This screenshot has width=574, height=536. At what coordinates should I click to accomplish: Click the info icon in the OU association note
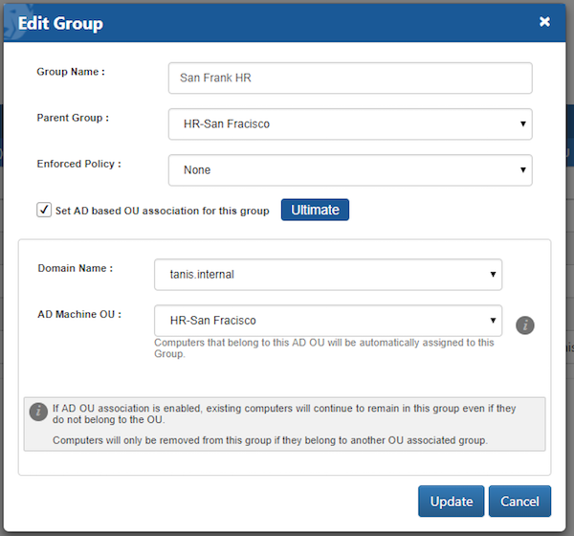(x=38, y=412)
